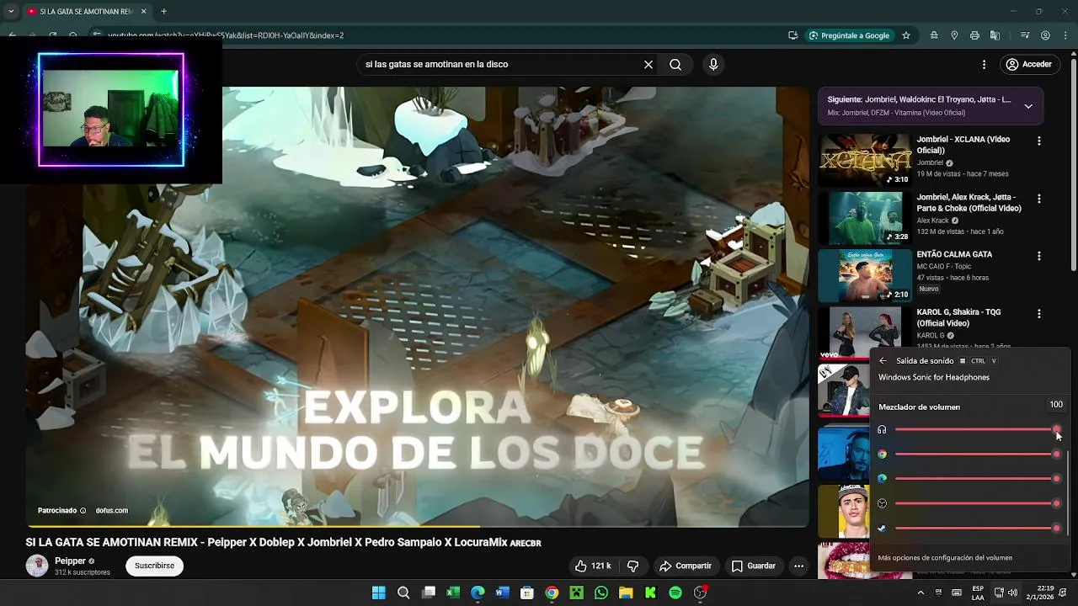1078x606 pixels.
Task: Open Chrome media controls icon
Action: (x=1025, y=35)
